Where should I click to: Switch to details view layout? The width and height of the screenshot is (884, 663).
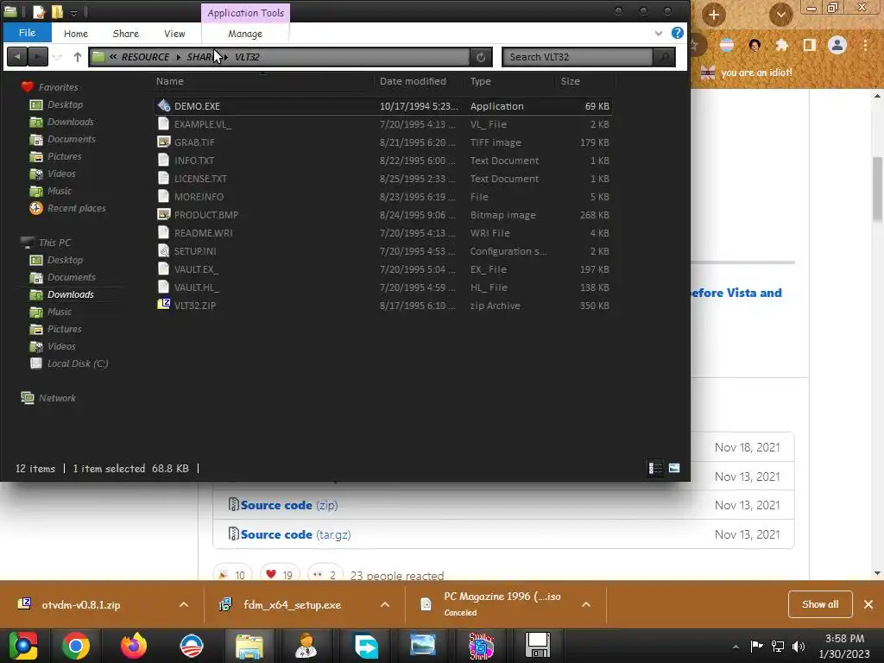(x=655, y=468)
